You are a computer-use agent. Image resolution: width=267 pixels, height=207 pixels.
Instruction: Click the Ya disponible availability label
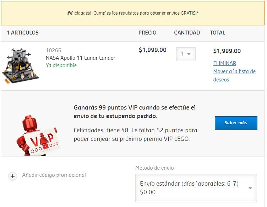point(61,65)
